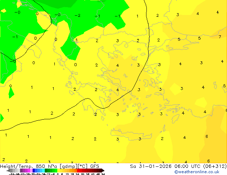
Task: Pick the dark blue swatch in the legend
Action: (34, 170)
